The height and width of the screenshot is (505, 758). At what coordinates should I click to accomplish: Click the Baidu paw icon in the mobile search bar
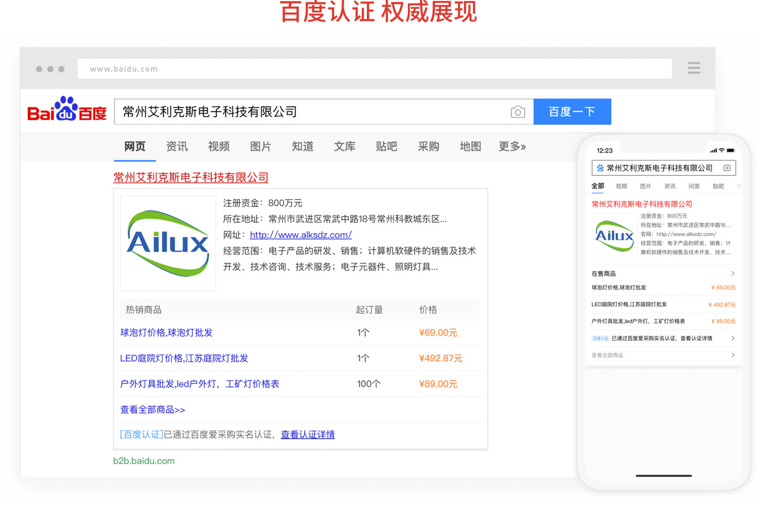click(600, 168)
